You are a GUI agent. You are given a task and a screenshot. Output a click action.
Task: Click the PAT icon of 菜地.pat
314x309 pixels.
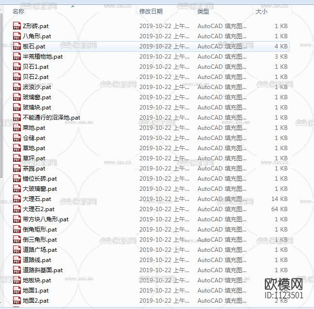pyautogui.click(x=17, y=128)
